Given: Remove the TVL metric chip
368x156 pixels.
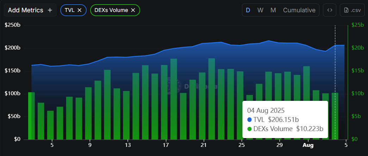Looking at the screenshot, I should [x=80, y=10].
